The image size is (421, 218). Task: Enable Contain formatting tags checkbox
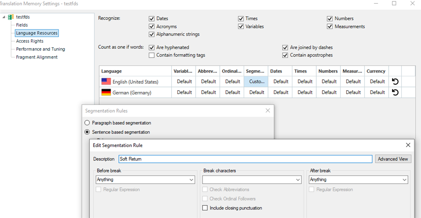[x=152, y=55]
